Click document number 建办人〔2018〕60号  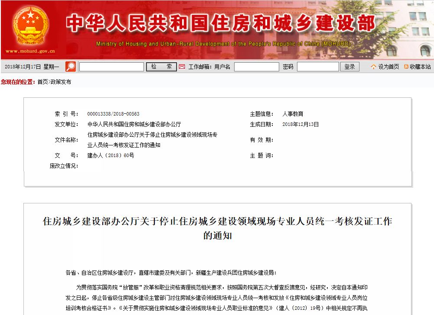111,156
